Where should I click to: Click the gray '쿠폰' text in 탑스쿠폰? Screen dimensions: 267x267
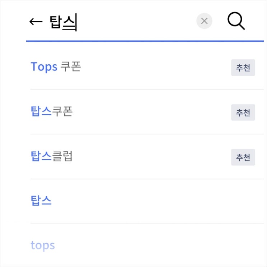[x=62, y=111]
